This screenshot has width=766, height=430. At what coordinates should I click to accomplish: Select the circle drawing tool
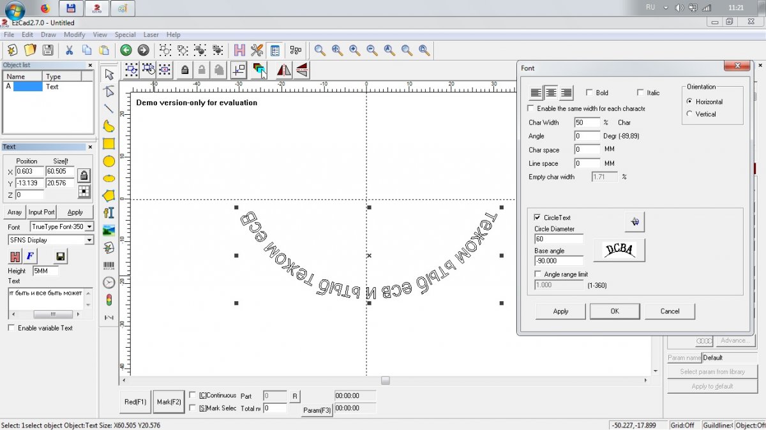(x=109, y=161)
